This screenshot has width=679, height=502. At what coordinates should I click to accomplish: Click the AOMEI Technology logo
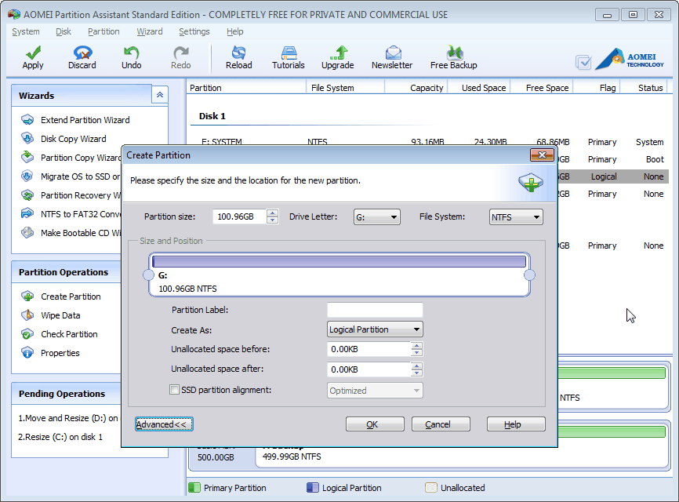[630, 60]
